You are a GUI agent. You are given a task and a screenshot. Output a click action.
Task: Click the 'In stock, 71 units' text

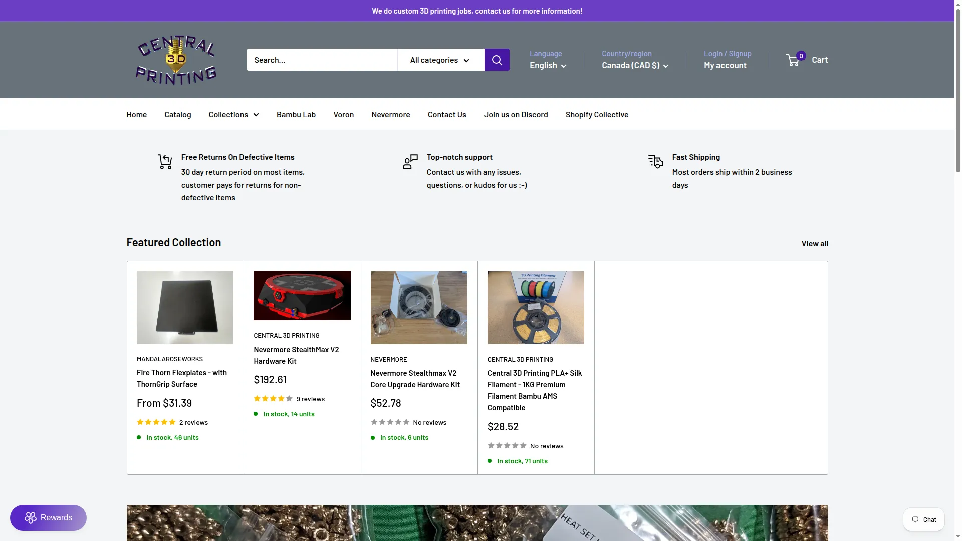(x=522, y=461)
